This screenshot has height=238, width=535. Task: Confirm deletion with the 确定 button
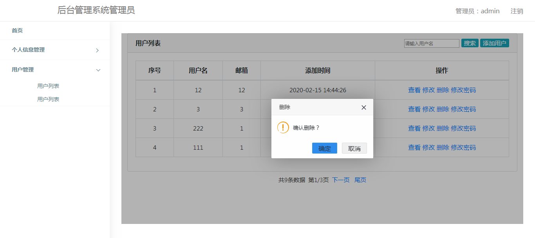point(325,148)
